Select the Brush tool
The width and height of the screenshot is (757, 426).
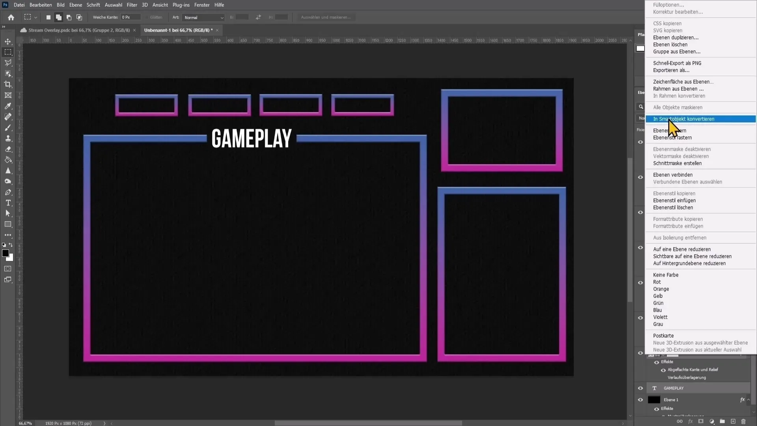click(8, 127)
